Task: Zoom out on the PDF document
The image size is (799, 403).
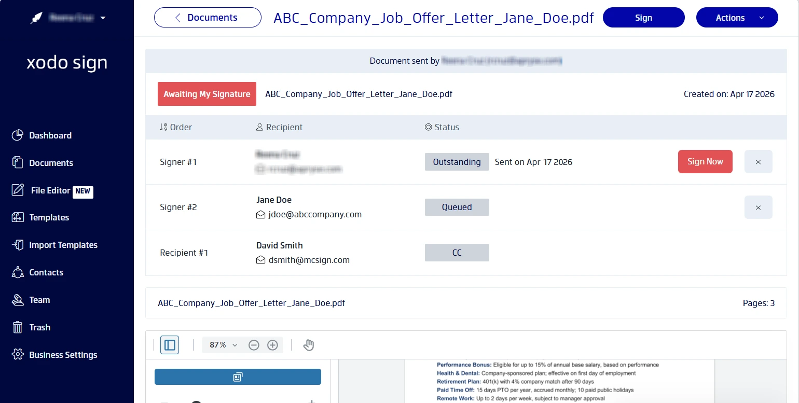Action: pos(254,344)
